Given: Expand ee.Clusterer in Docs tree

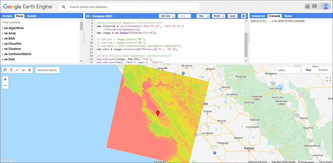Looking at the screenshot, I should click(x=2, y=49).
